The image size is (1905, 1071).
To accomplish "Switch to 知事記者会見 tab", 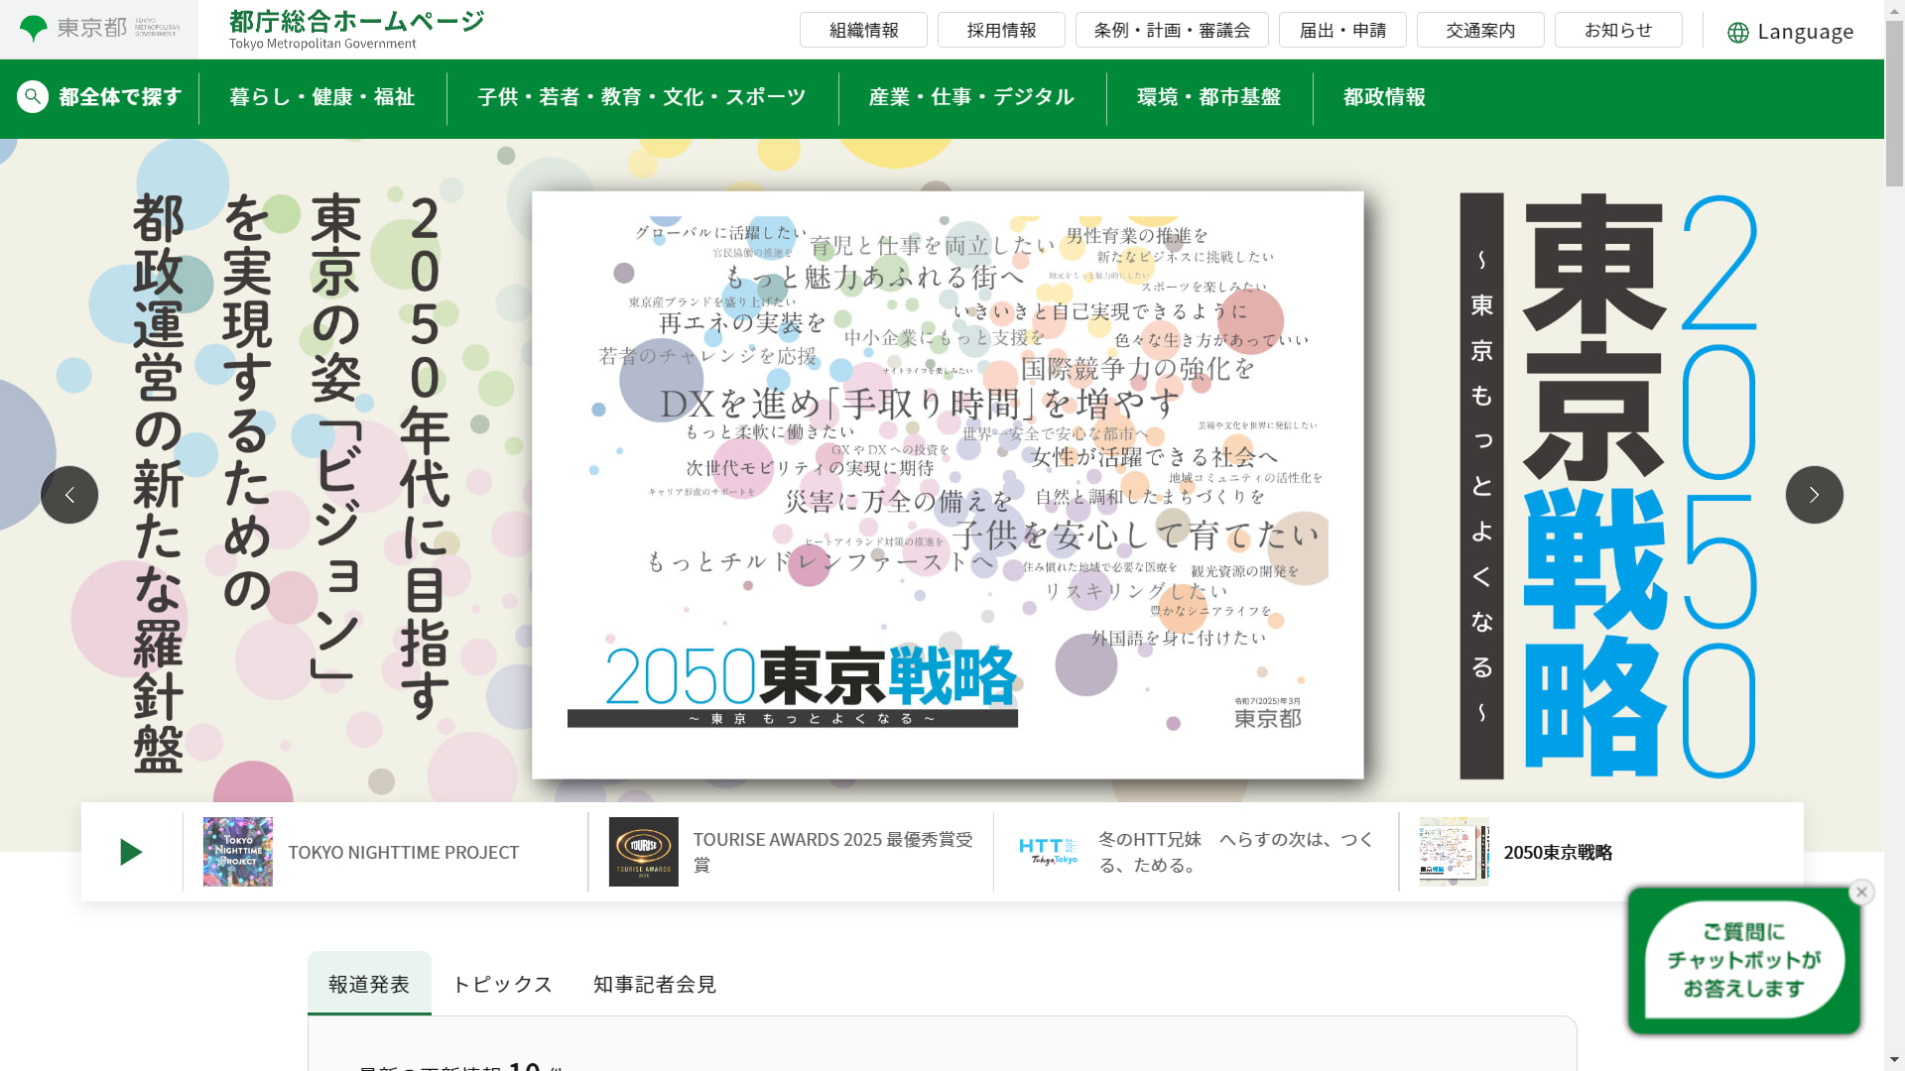I will pyautogui.click(x=655, y=984).
